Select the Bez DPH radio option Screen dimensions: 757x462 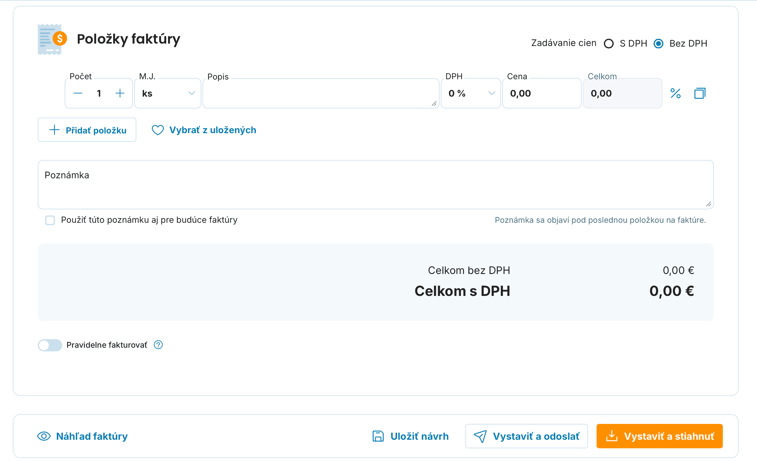pos(658,44)
